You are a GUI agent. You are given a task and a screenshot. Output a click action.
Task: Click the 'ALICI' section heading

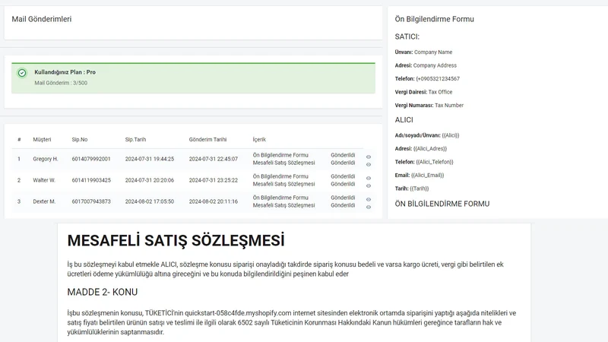coord(404,120)
